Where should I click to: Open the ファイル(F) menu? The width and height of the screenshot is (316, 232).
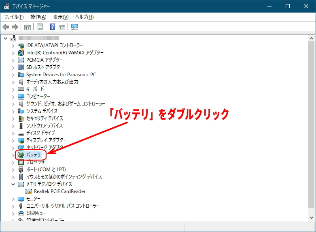click(14, 17)
